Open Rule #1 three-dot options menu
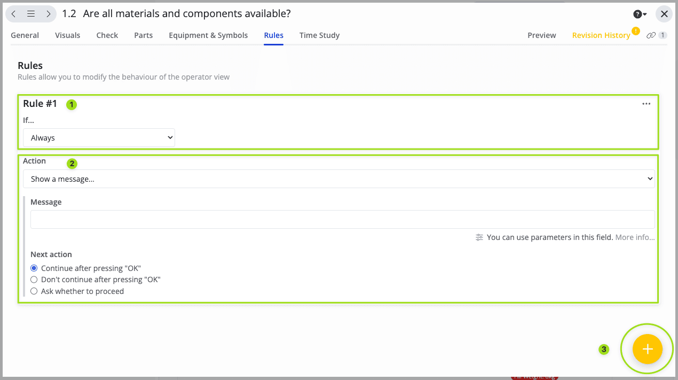678x380 pixels. pos(646,104)
